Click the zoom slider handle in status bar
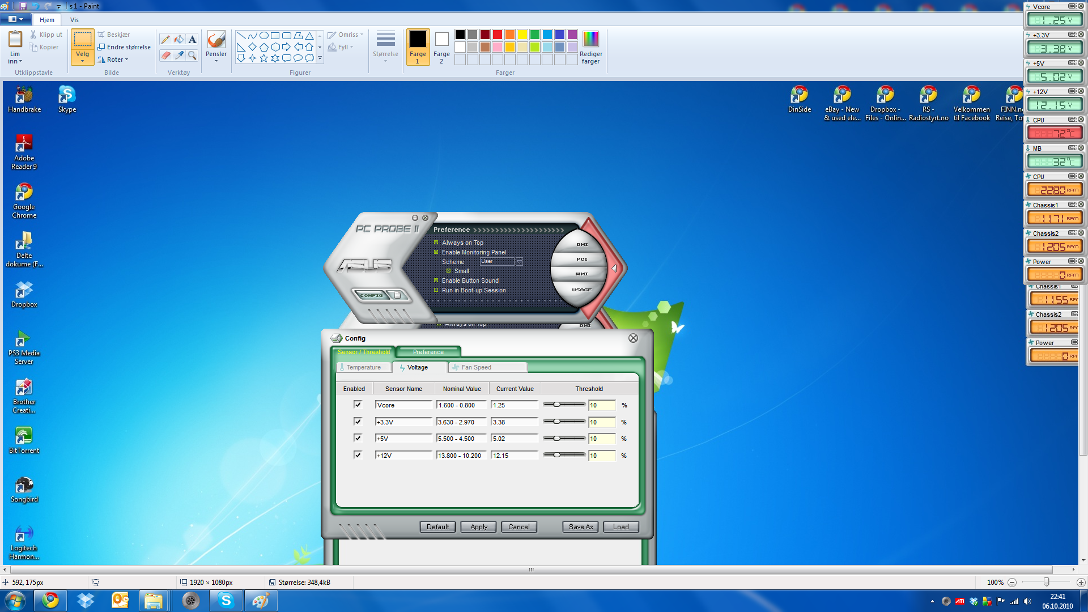Image resolution: width=1088 pixels, height=612 pixels. pos(1047,583)
